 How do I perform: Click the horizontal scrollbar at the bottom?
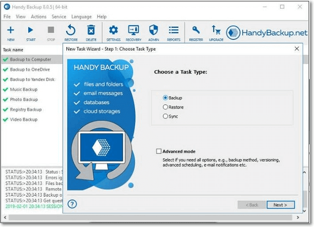[x=153, y=218]
